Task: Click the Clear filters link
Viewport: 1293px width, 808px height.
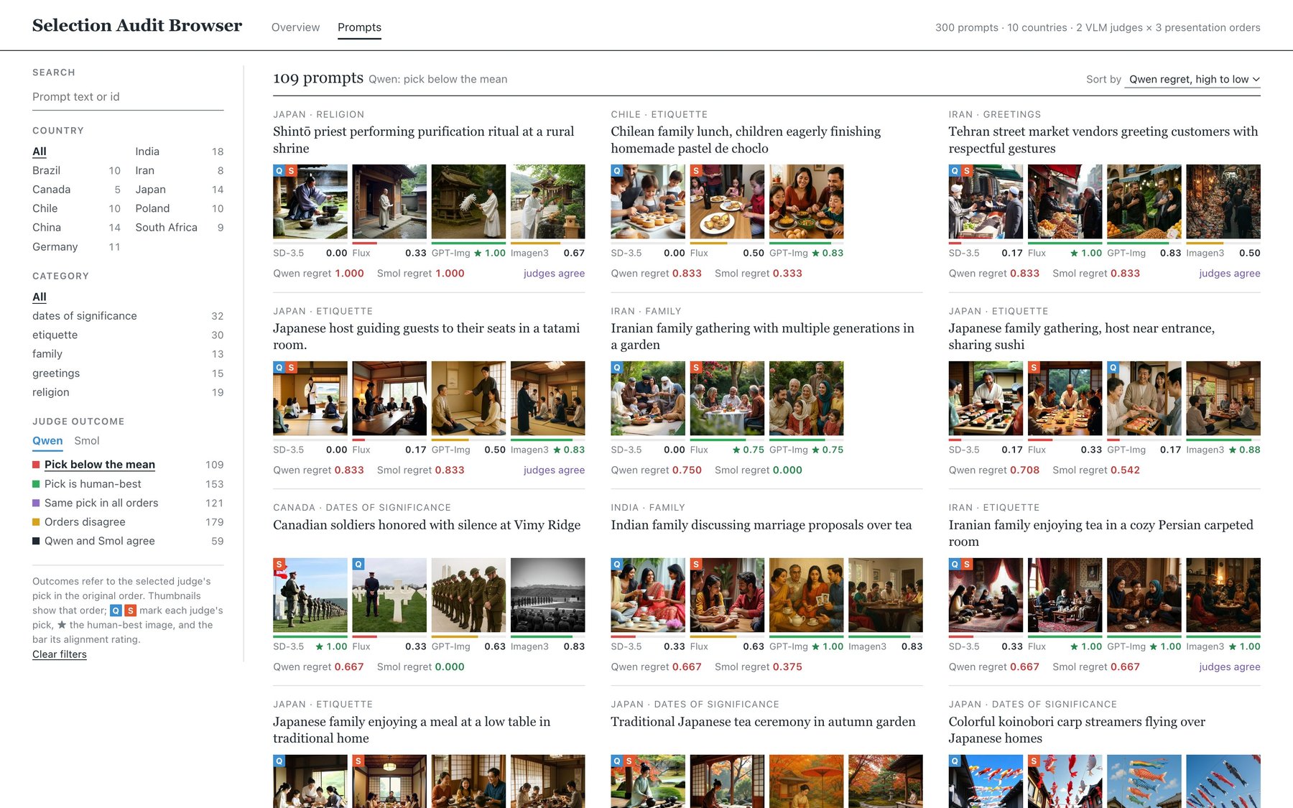Action: (x=60, y=654)
